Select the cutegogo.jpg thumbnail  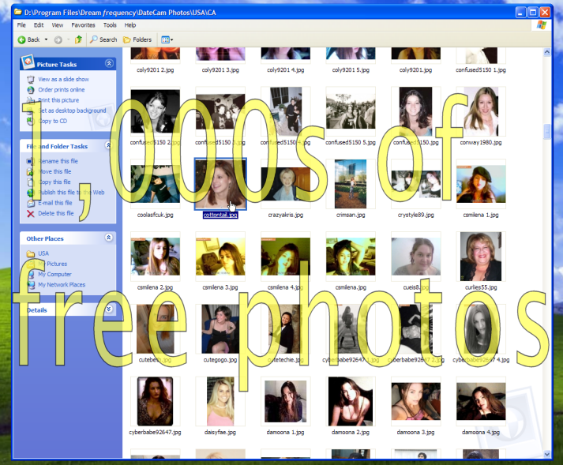pyautogui.click(x=220, y=329)
